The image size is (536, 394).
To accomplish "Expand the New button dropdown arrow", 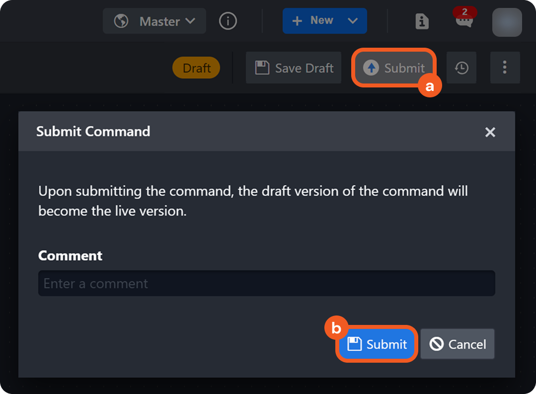I will 353,21.
